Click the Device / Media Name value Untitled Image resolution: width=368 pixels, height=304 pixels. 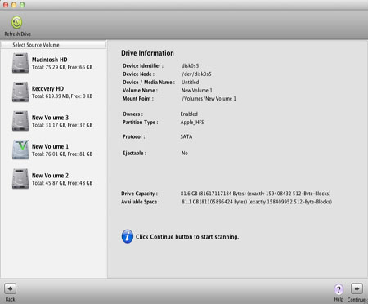[x=191, y=82]
